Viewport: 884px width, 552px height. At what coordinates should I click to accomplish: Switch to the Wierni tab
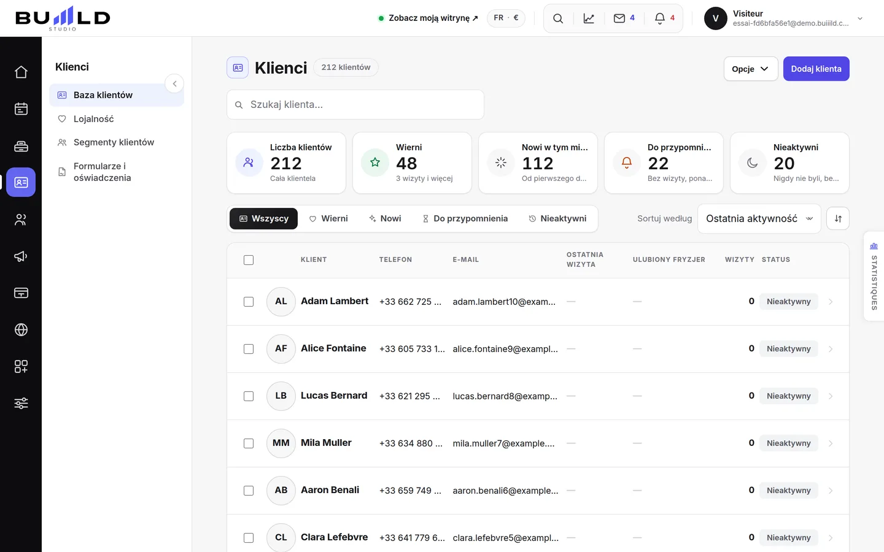pos(328,218)
